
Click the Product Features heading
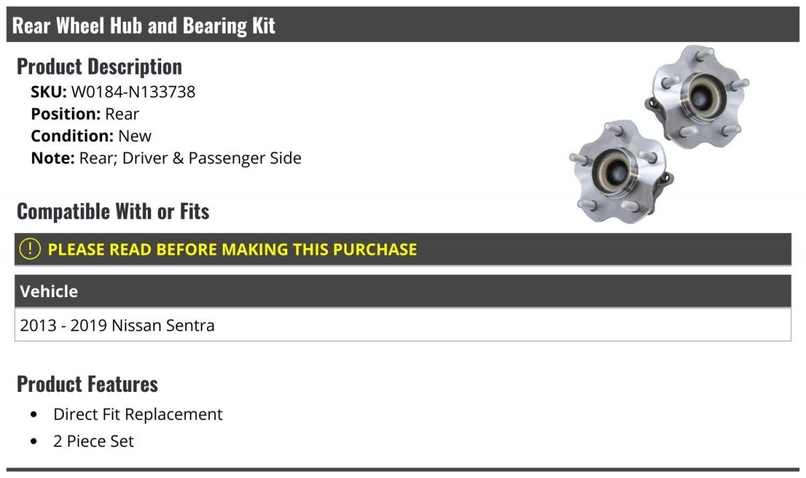tap(87, 384)
